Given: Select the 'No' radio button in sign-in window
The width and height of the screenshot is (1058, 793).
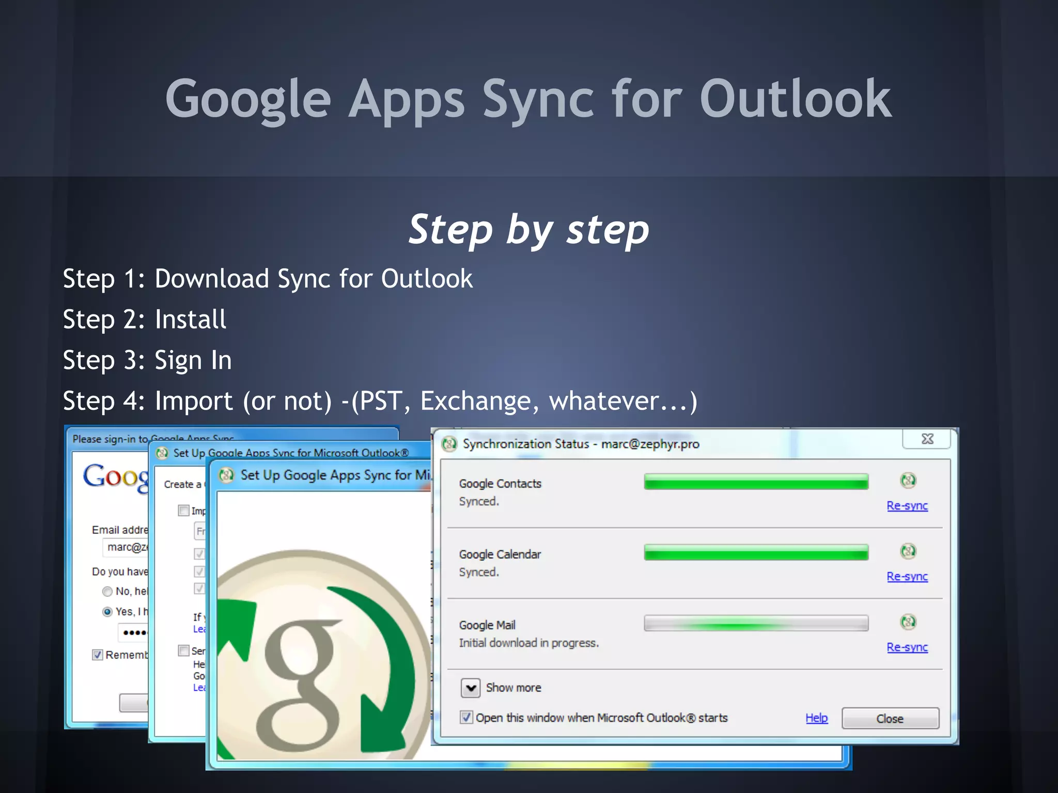Looking at the screenshot, I should pyautogui.click(x=107, y=592).
